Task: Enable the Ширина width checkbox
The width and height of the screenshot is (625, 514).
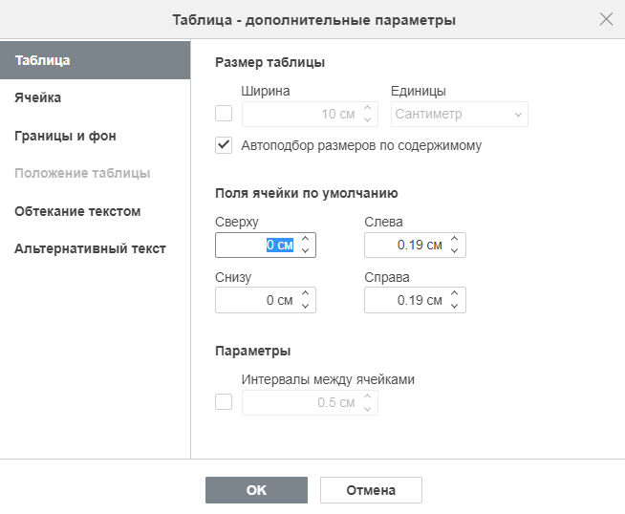Action: click(x=224, y=113)
